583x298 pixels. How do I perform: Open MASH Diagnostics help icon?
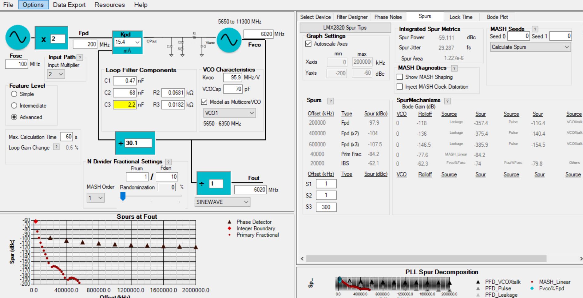(454, 68)
